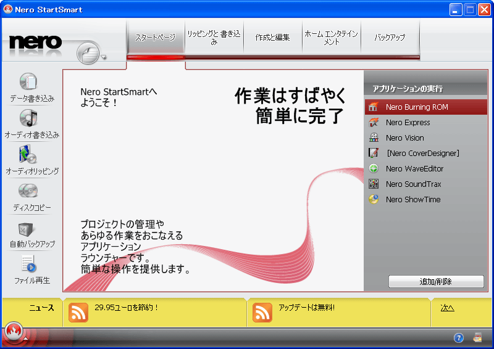Open the リッピングと書き込み tab
This screenshot has width=494, height=349.
click(214, 38)
